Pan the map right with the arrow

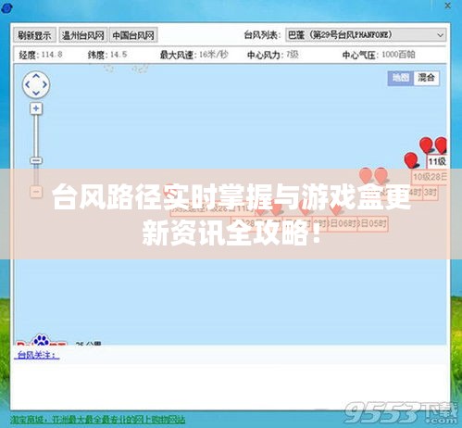tap(44, 84)
